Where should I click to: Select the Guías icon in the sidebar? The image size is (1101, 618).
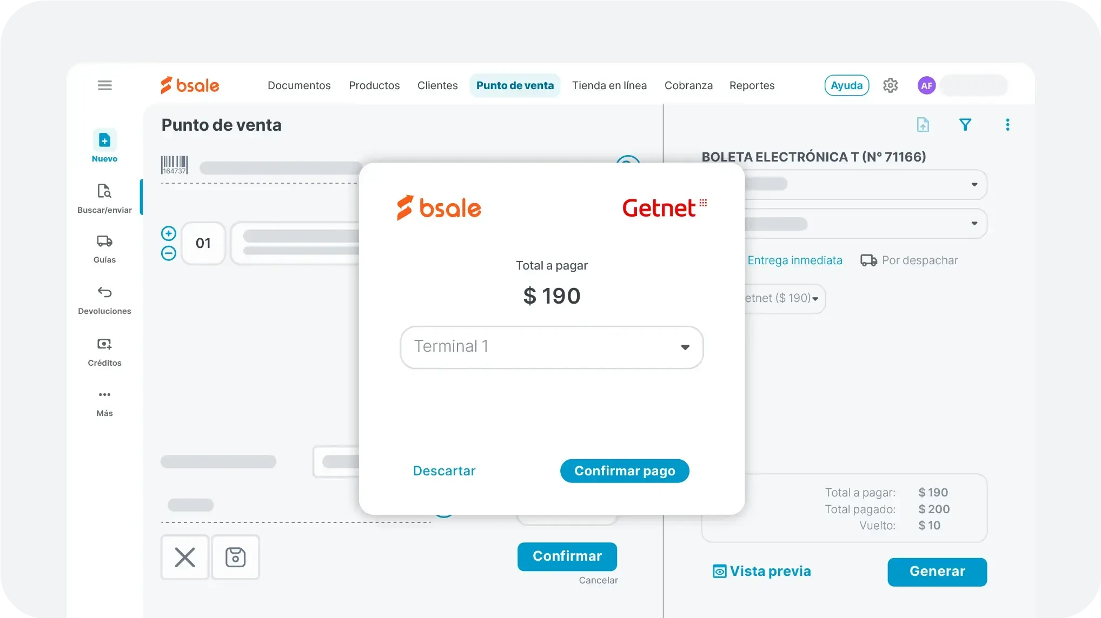click(x=104, y=241)
